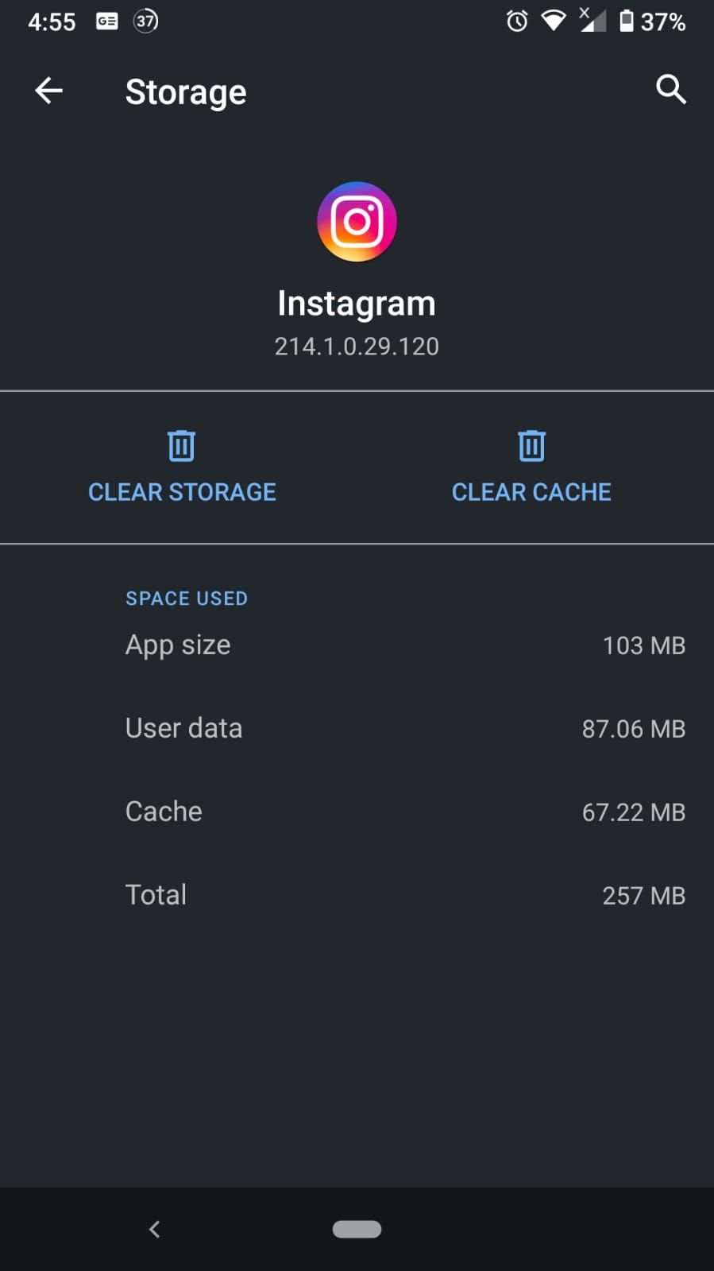The width and height of the screenshot is (714, 1271).
Task: Open search from the magnifier icon
Action: (671, 90)
